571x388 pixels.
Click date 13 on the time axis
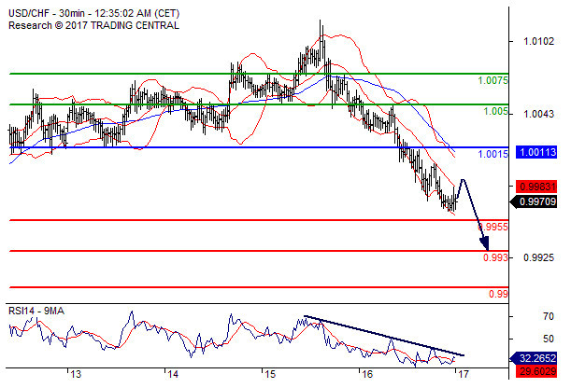pos(76,374)
